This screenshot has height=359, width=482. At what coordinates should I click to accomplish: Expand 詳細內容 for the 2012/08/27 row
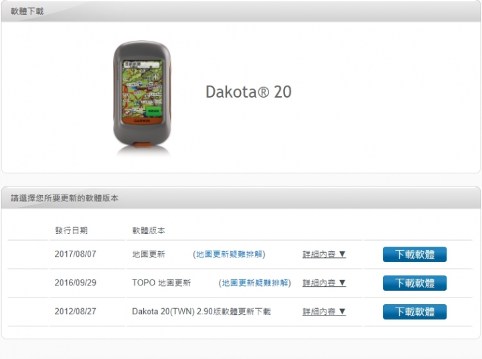(x=324, y=312)
